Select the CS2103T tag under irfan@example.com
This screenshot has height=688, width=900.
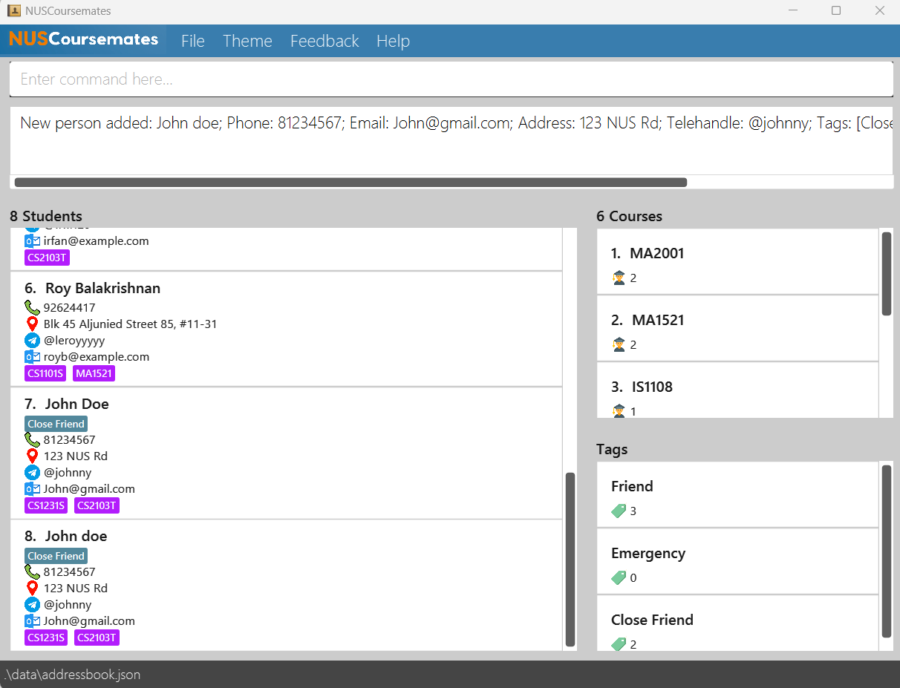(x=47, y=258)
